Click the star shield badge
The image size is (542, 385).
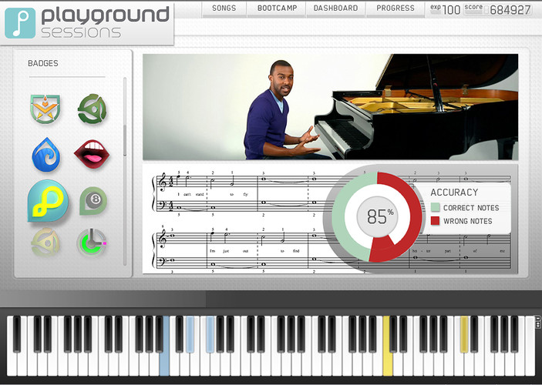[x=46, y=109]
